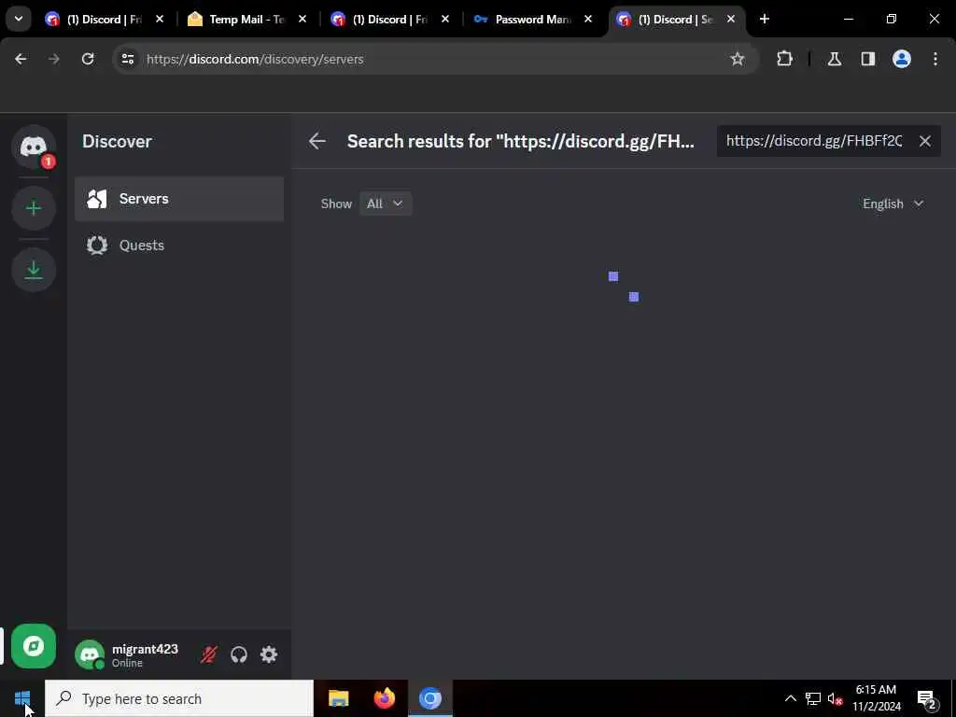Image resolution: width=956 pixels, height=717 pixels.
Task: Open the Show All filter dropdown
Action: (x=386, y=204)
